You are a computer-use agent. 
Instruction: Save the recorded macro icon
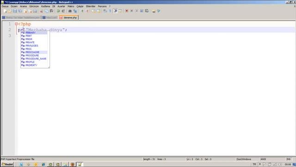click(147, 11)
